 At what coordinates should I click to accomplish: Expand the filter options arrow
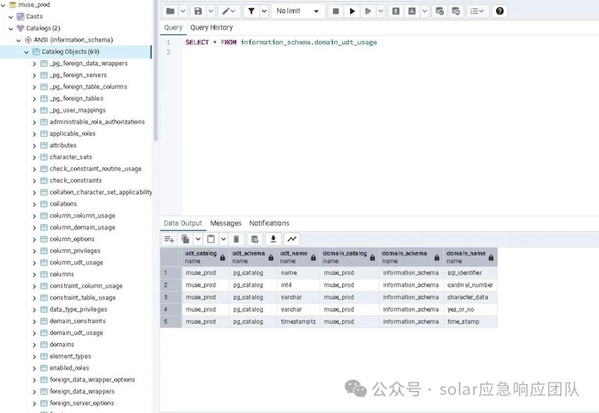(x=265, y=11)
